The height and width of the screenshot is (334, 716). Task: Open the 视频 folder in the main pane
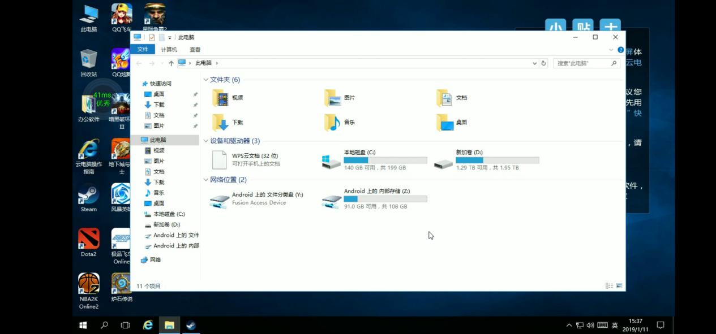point(228,98)
